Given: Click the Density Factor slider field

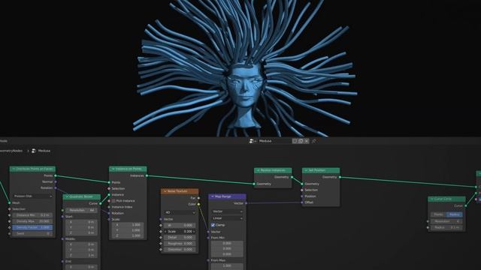Looking at the screenshot, I should click(x=32, y=227).
